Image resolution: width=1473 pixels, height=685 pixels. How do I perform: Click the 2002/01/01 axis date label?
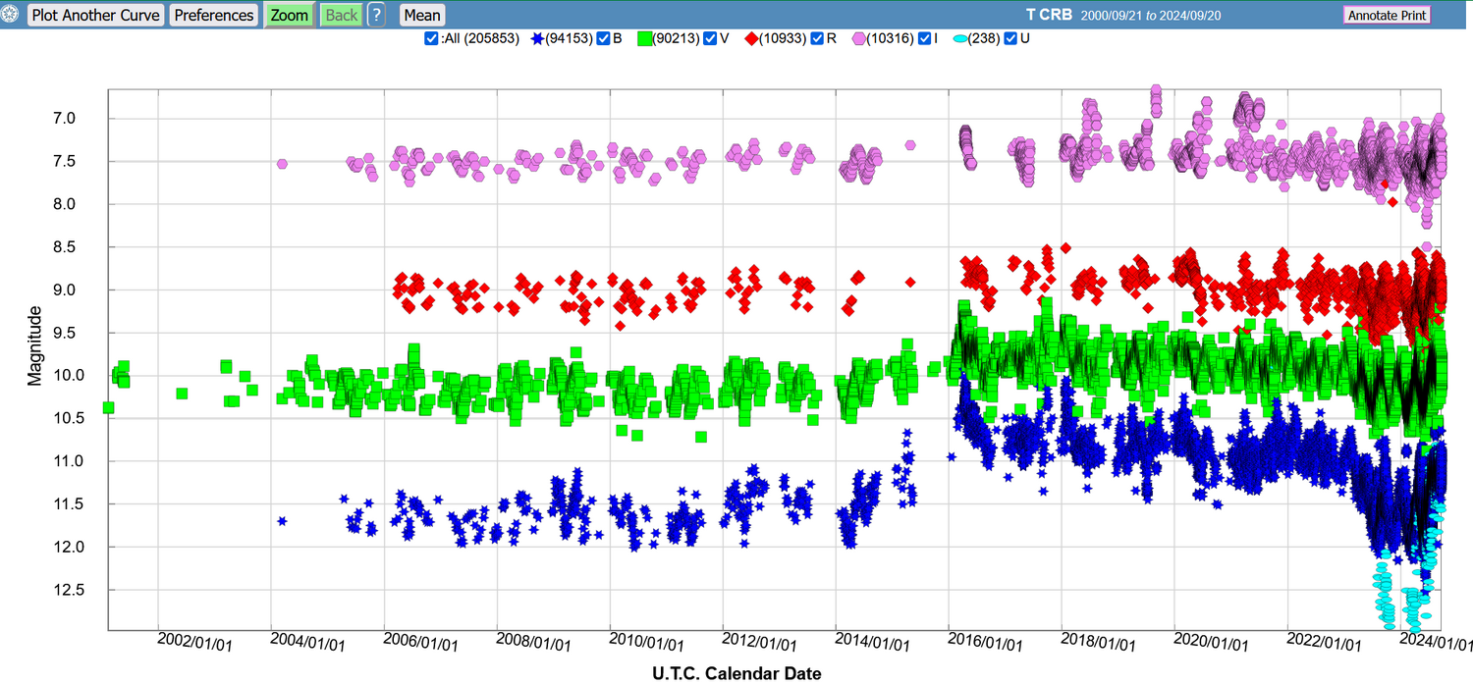[x=196, y=642]
